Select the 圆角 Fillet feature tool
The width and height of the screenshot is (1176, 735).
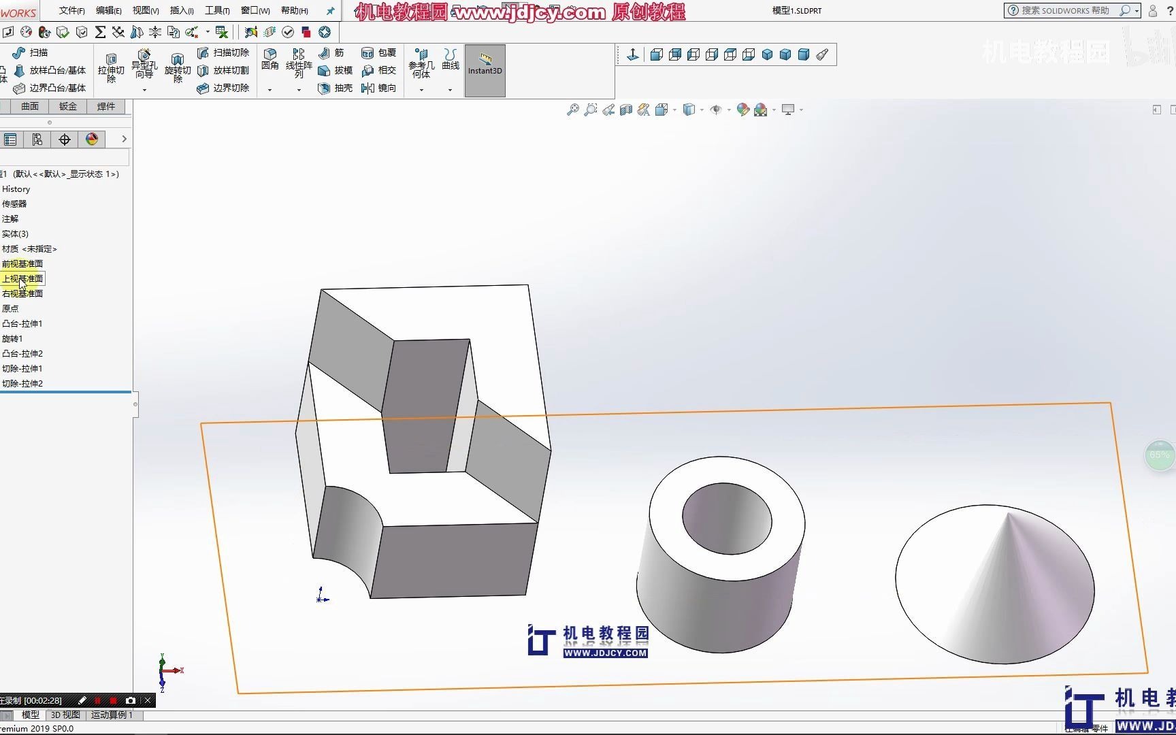pyautogui.click(x=270, y=61)
